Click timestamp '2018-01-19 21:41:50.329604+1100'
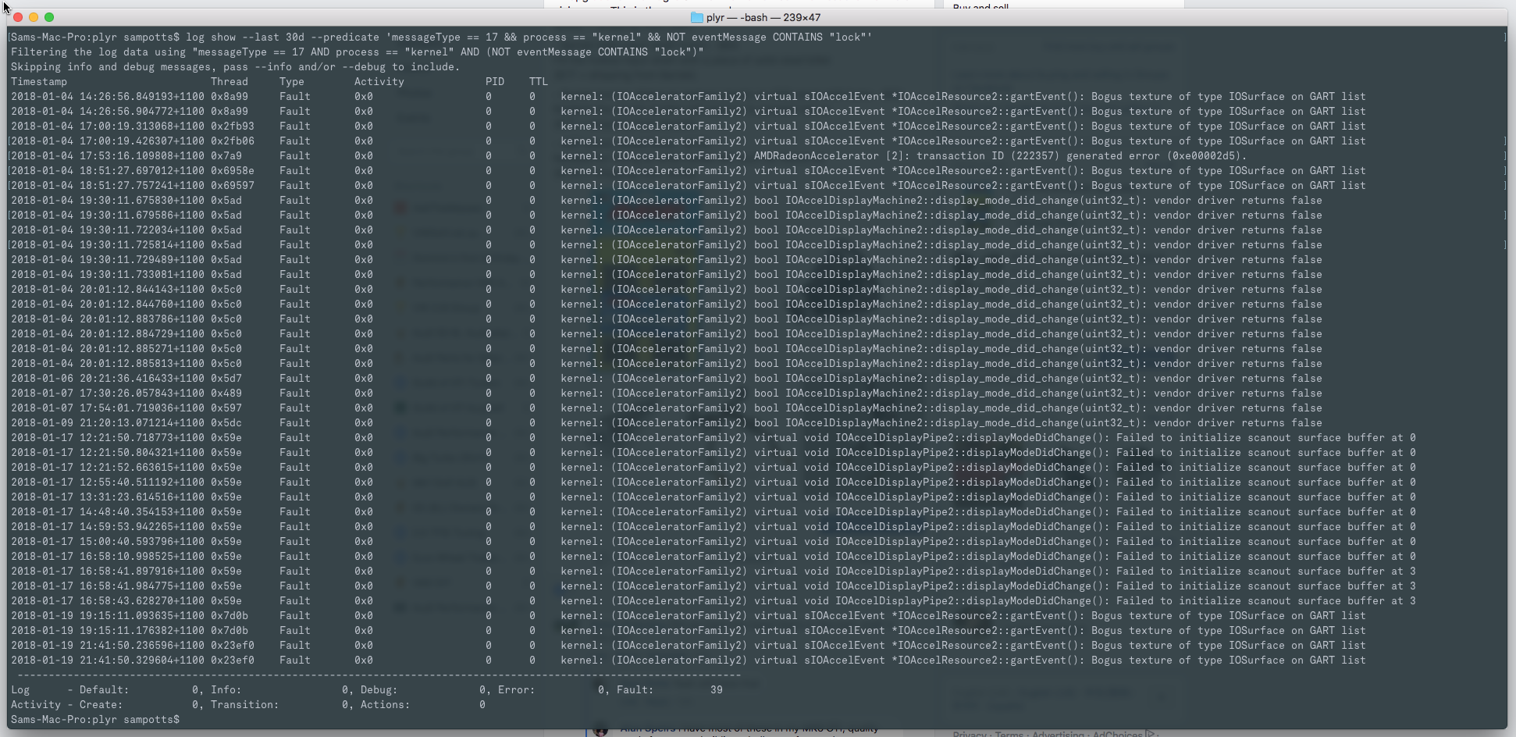Screen dimensions: 1516x737 [108, 660]
